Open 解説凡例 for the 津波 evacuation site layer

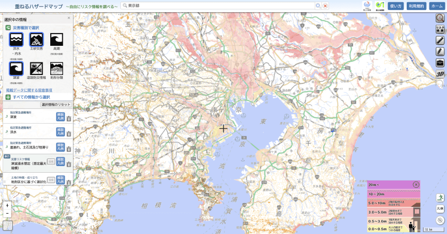61,116
